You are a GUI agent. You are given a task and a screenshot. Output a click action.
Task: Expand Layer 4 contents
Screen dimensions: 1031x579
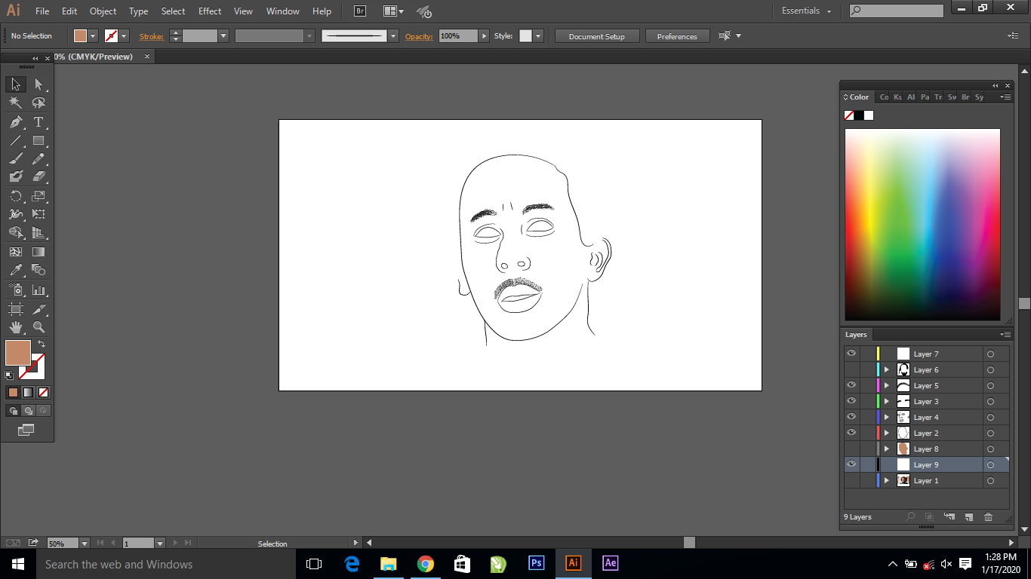[887, 417]
